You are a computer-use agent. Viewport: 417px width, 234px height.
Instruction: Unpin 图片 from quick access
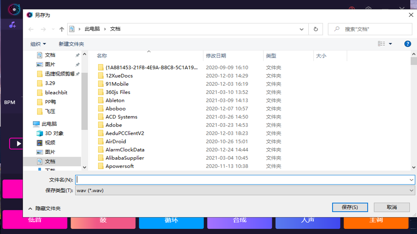point(77,64)
